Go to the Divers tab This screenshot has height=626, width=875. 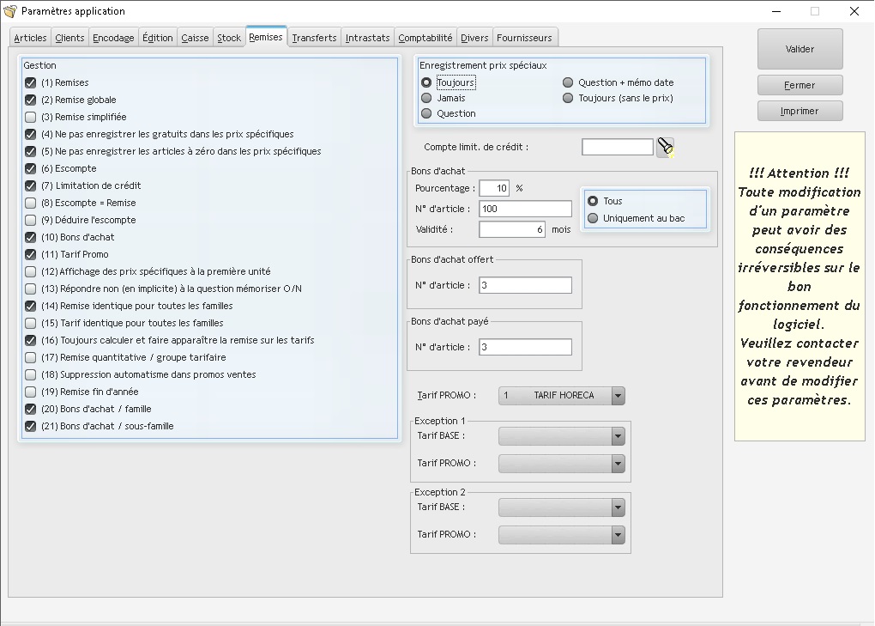tap(474, 38)
